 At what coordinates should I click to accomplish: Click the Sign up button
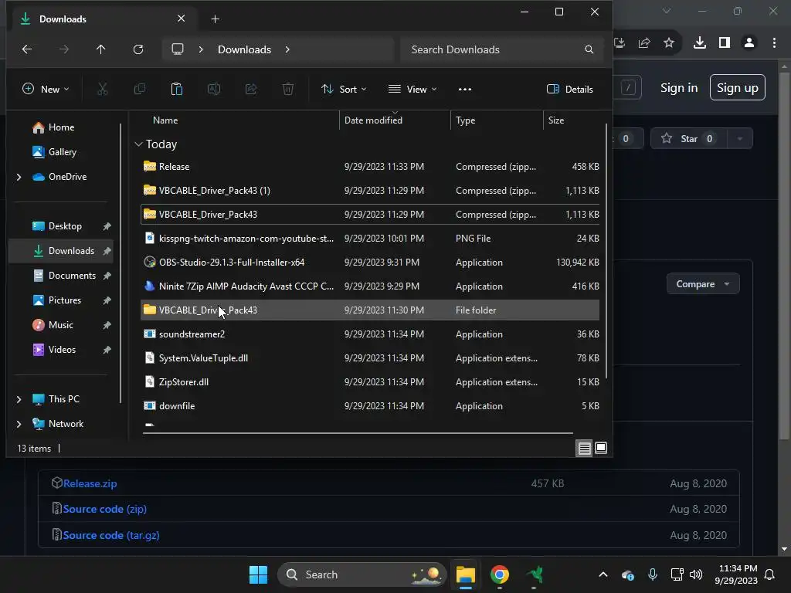[738, 88]
